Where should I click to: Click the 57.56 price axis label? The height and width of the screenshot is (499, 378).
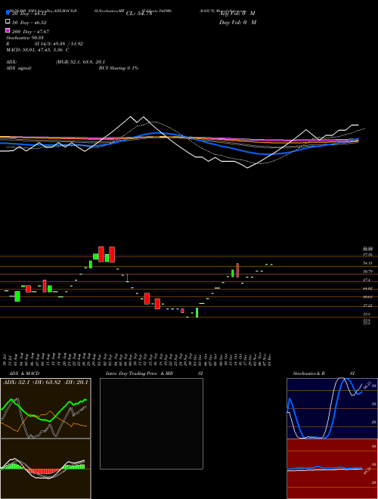(x=367, y=255)
